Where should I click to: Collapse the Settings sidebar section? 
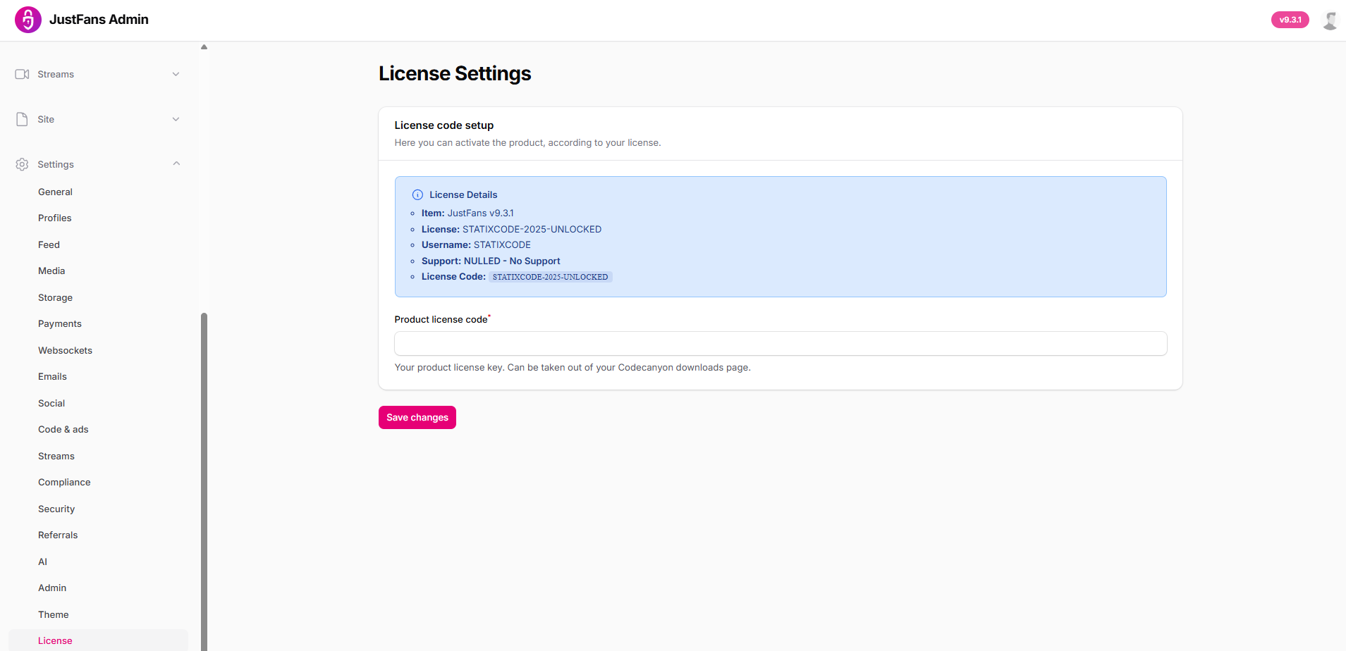pyautogui.click(x=176, y=164)
